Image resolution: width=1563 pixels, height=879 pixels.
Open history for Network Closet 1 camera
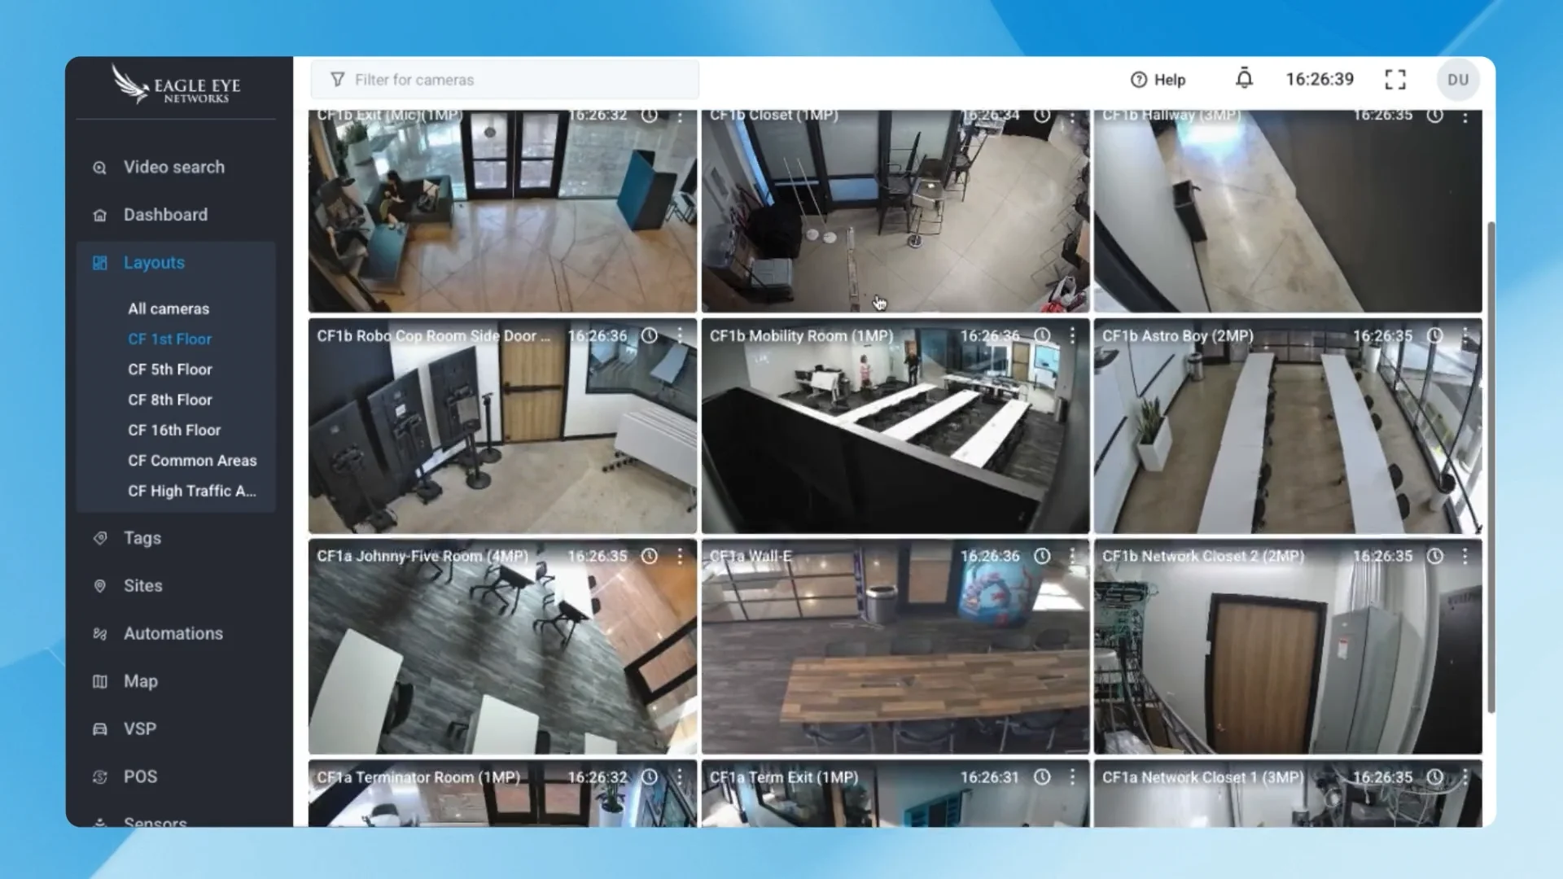1435,777
